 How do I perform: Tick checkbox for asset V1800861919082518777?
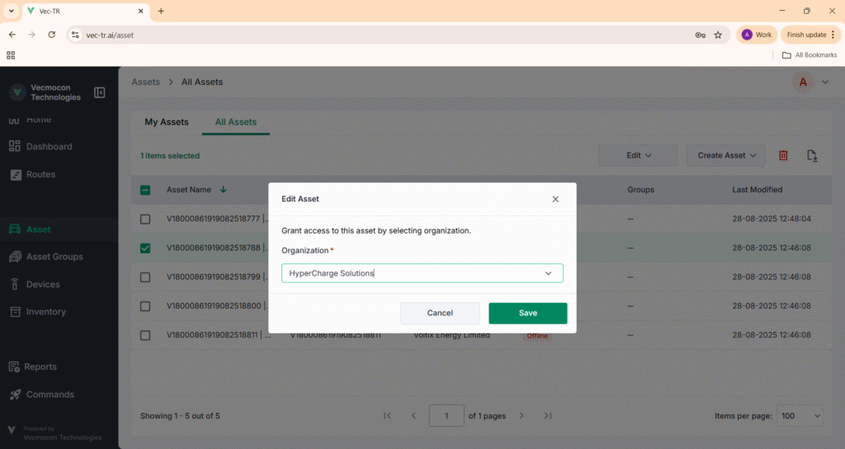click(145, 220)
